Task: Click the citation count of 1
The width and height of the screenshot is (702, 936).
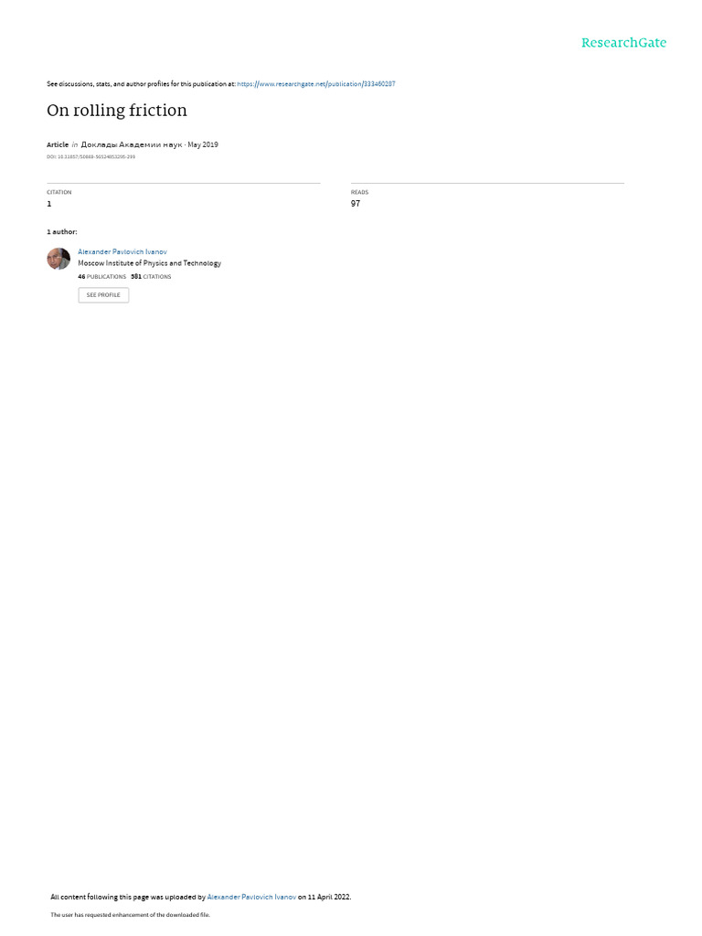Action: click(49, 204)
